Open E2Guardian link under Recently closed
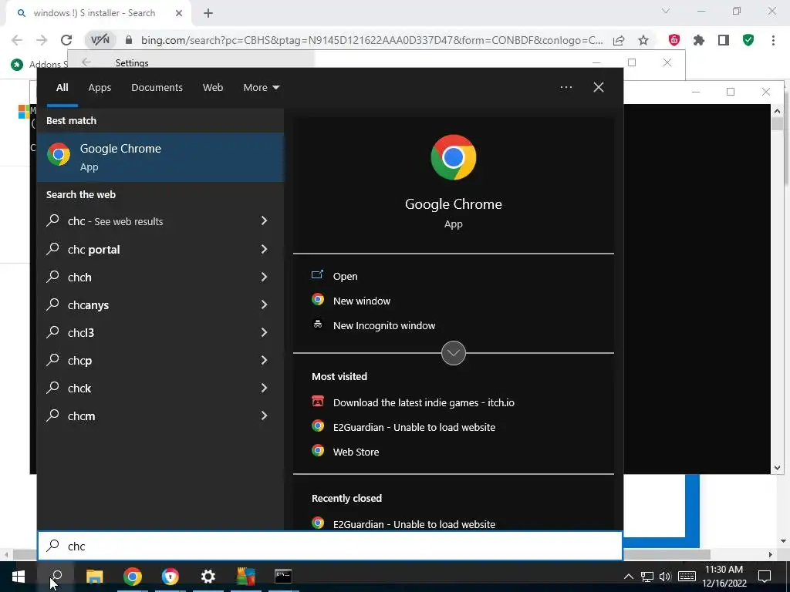 coord(414,523)
